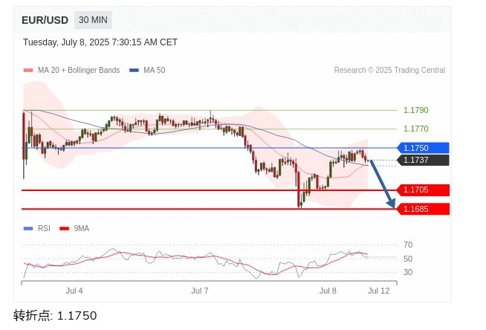The height and width of the screenshot is (330, 486).
Task: Click the RSI 30 level label
Action: (408, 272)
